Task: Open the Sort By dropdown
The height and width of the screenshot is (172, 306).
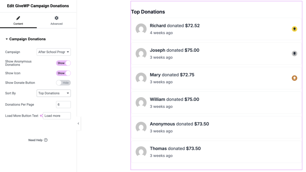Action: pos(54,93)
